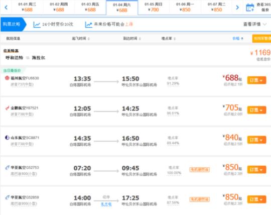Click the first Huaxia Airlines logo icon
271x215 pixels.
click(7, 167)
